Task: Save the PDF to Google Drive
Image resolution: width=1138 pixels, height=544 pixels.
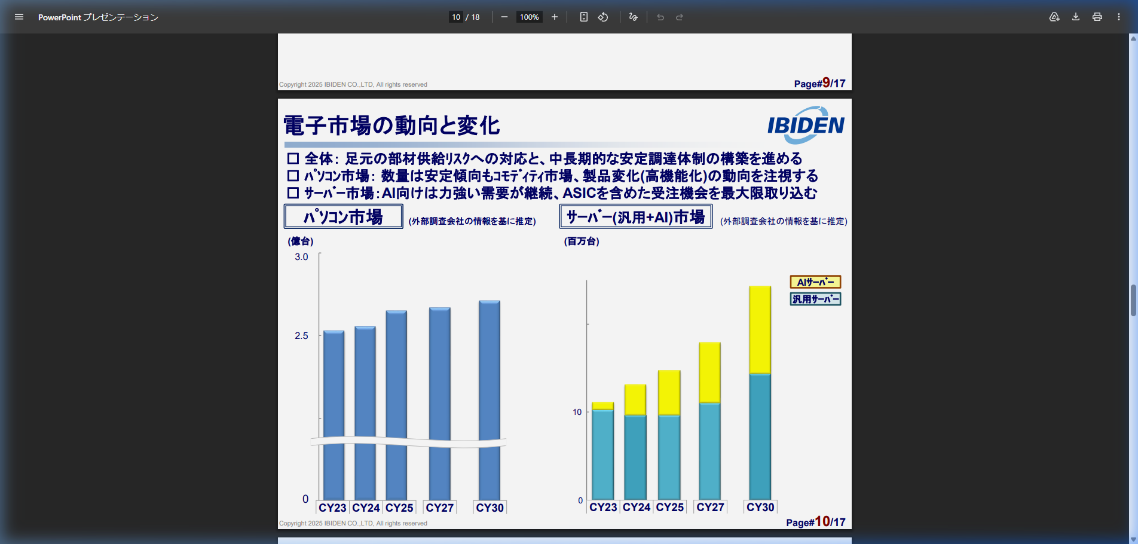Action: point(1054,17)
